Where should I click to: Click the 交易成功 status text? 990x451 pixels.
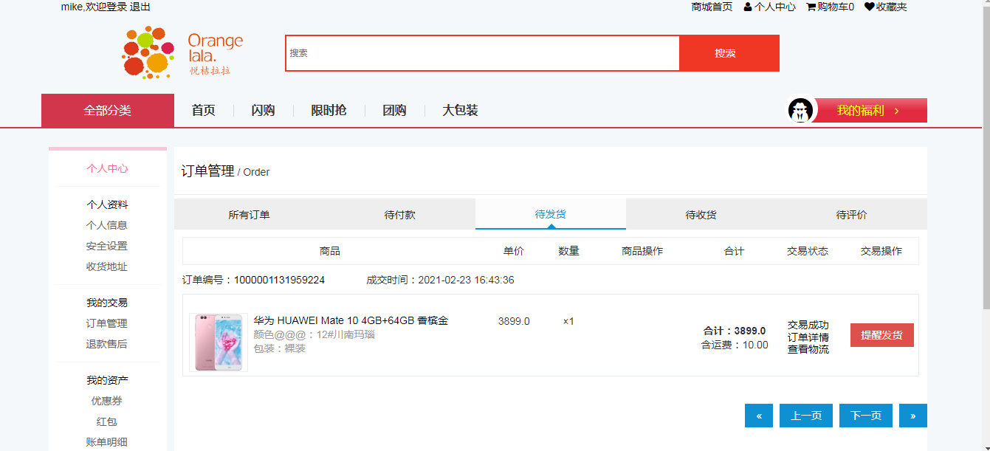pyautogui.click(x=808, y=325)
